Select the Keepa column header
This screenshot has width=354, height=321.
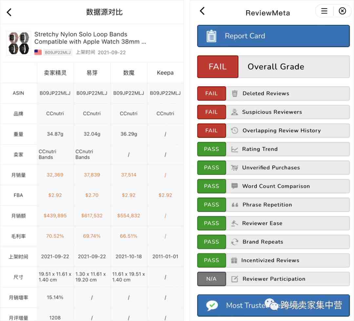pos(165,73)
